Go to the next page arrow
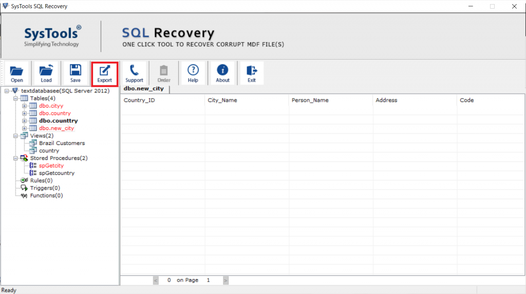This screenshot has width=526, height=294. 226,280
